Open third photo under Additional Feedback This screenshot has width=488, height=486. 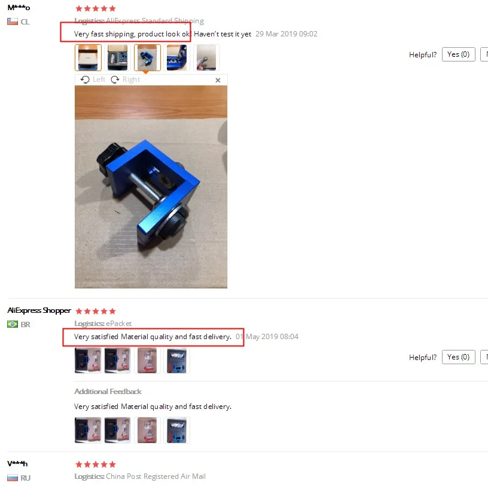(147, 430)
